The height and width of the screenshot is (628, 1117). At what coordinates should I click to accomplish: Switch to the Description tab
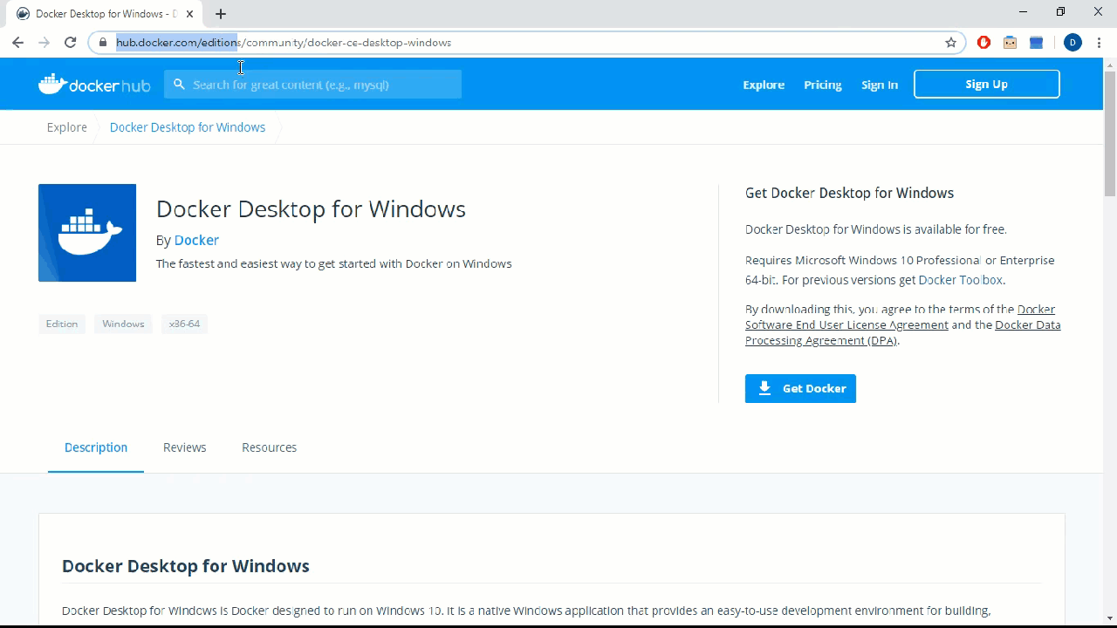pyautogui.click(x=96, y=447)
